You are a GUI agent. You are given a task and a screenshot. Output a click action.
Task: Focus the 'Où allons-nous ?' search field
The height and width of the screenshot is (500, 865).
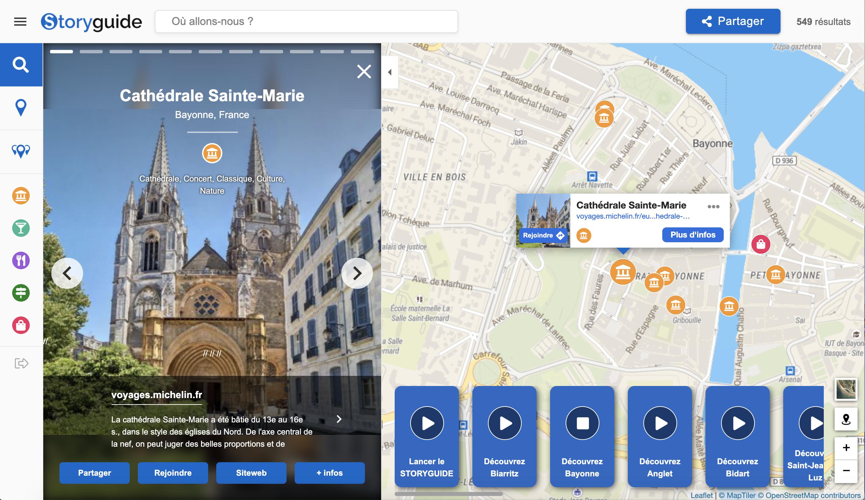pos(306,22)
